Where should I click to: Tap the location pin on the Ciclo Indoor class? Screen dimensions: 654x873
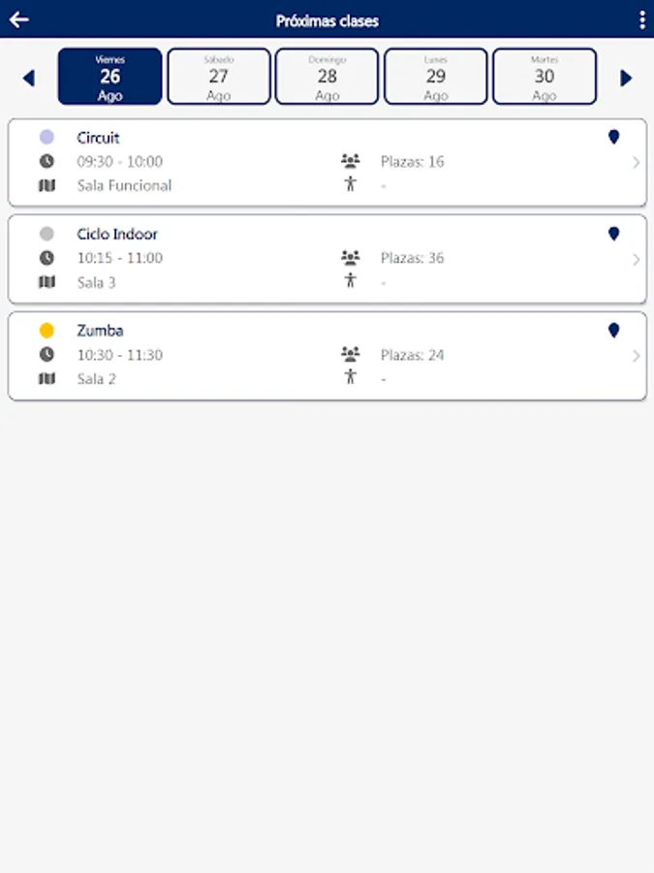613,234
